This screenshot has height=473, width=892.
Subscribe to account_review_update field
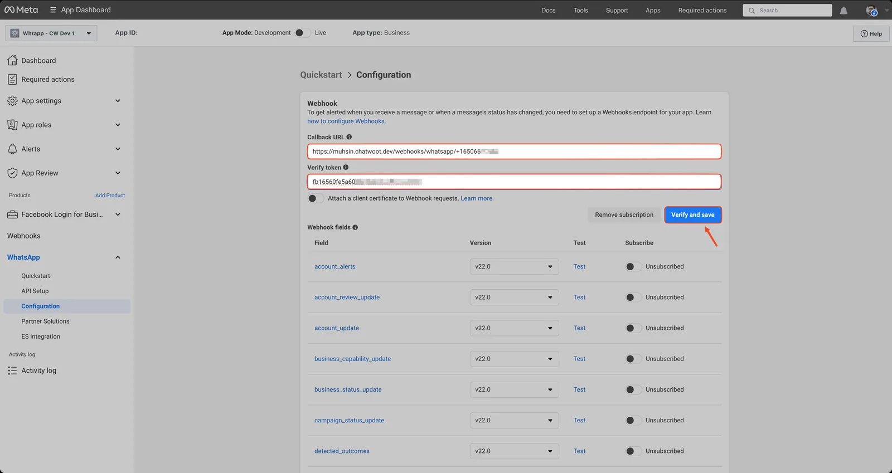(x=633, y=298)
